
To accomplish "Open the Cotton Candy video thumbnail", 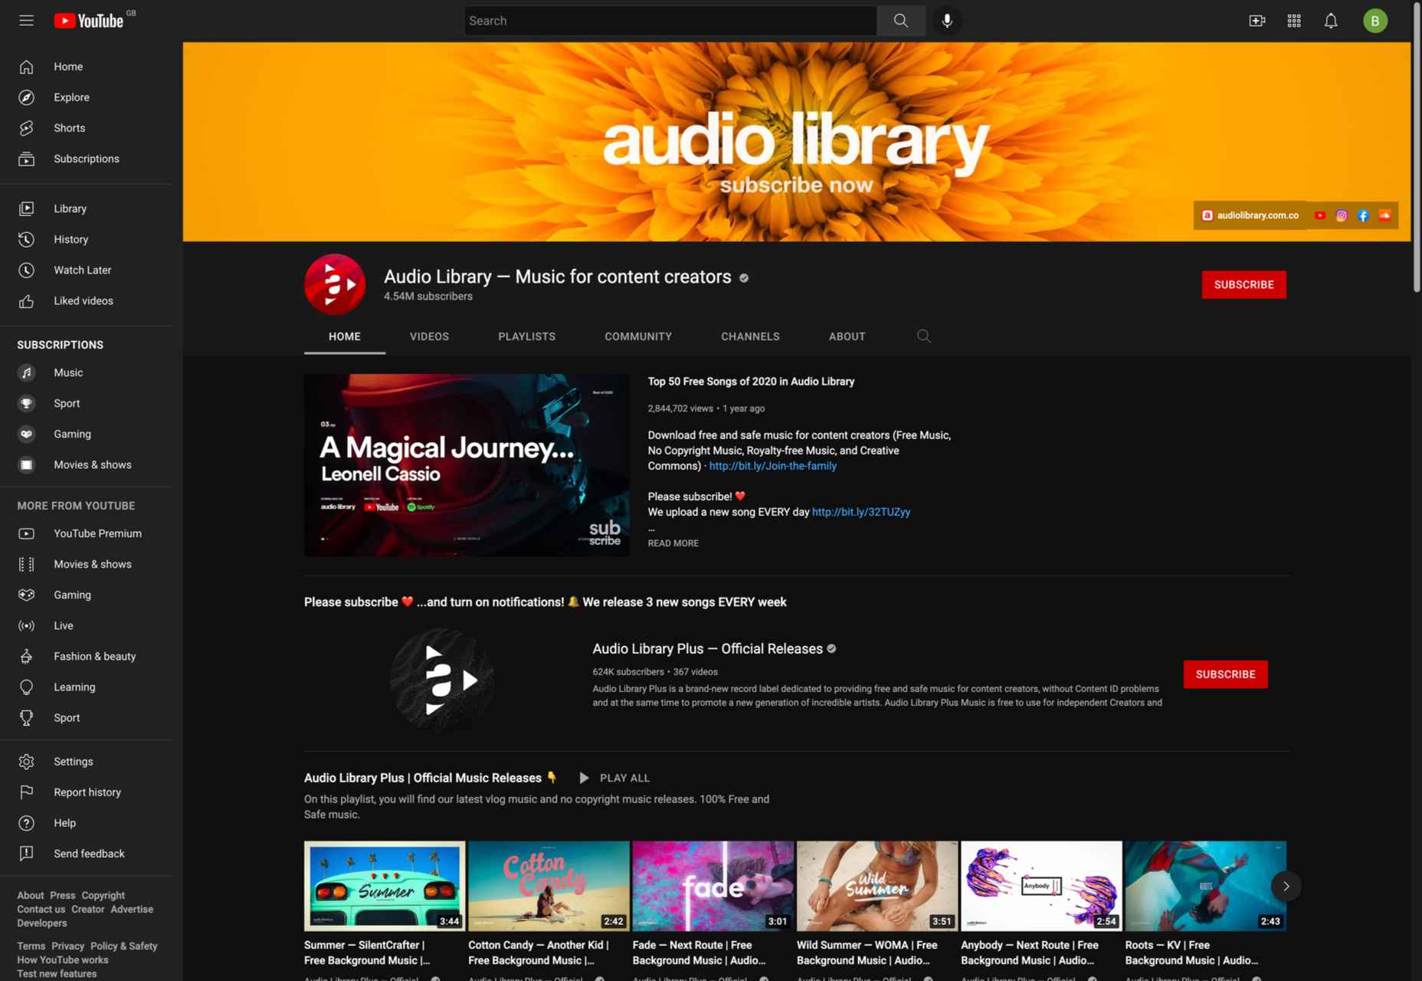I will (x=549, y=886).
